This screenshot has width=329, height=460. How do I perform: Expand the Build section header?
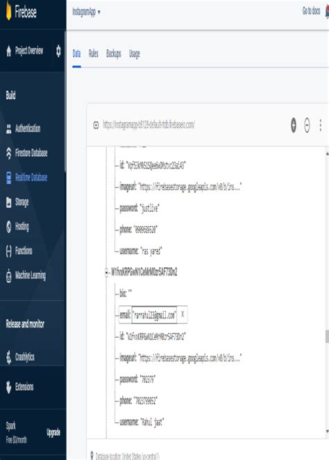11,95
